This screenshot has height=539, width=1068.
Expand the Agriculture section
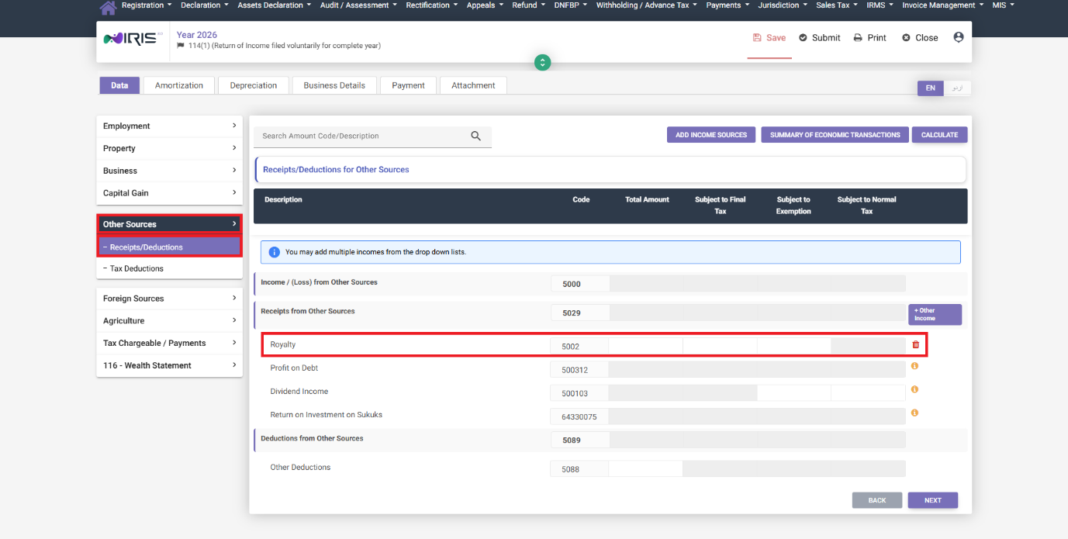pos(170,321)
